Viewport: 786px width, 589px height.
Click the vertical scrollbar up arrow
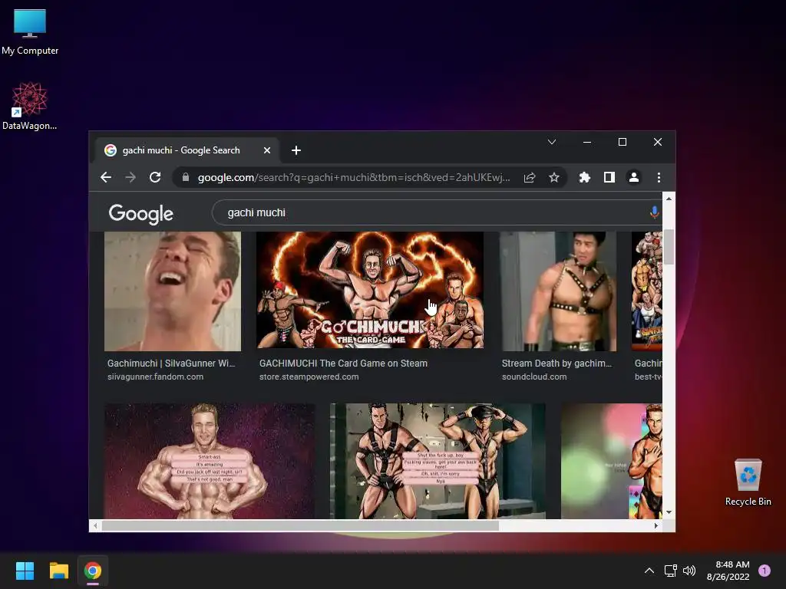pyautogui.click(x=669, y=199)
